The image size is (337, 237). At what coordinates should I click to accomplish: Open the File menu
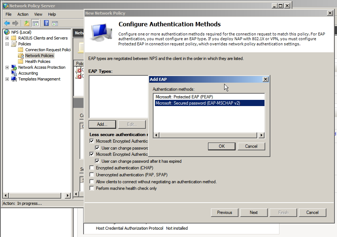point(8,14)
